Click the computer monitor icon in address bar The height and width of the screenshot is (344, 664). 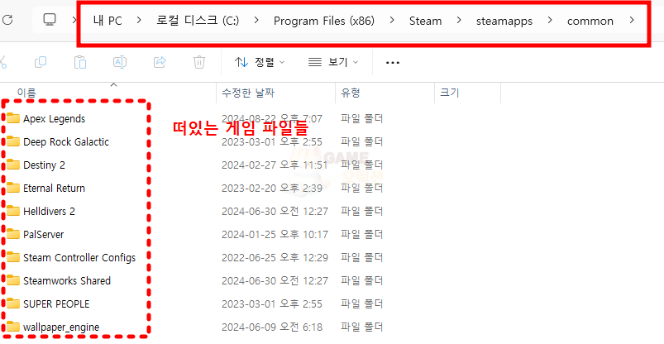point(50,20)
